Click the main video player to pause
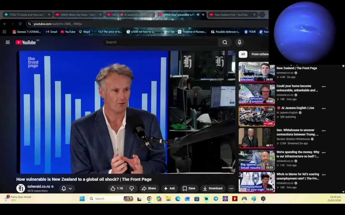This screenshot has height=215, width=345. pyautogui.click(x=126, y=112)
